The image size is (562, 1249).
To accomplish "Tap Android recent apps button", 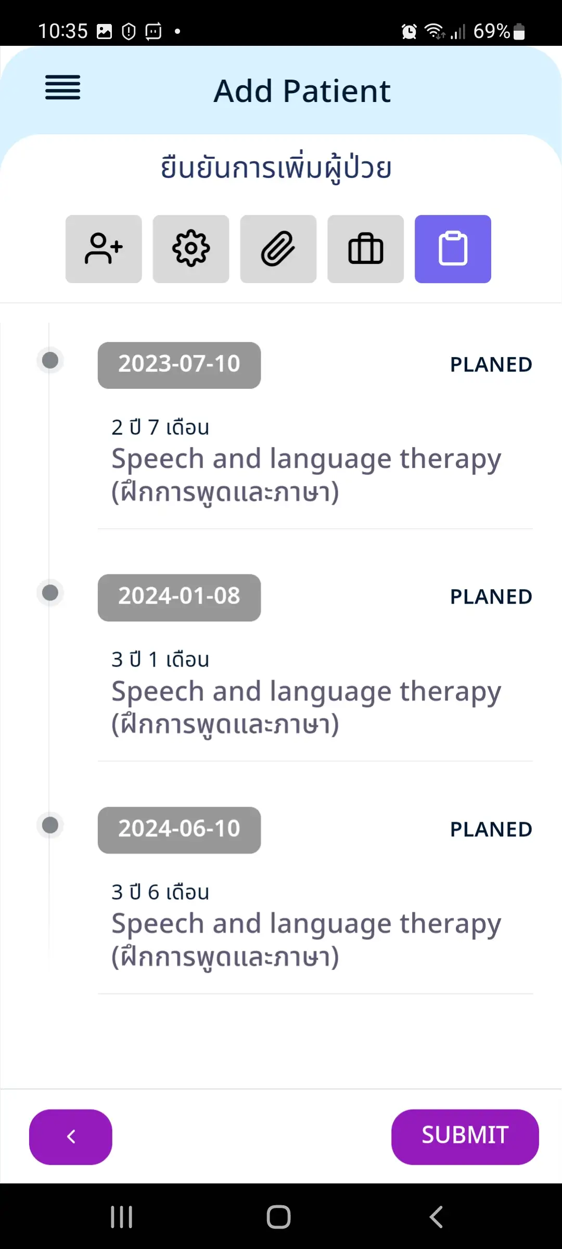I will (x=122, y=1217).
